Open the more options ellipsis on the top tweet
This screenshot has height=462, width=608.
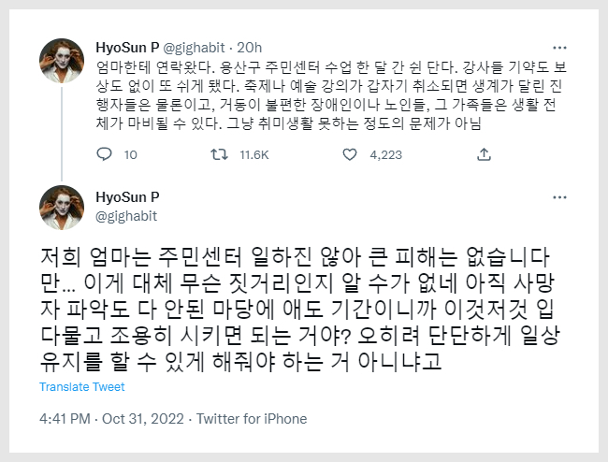point(558,47)
